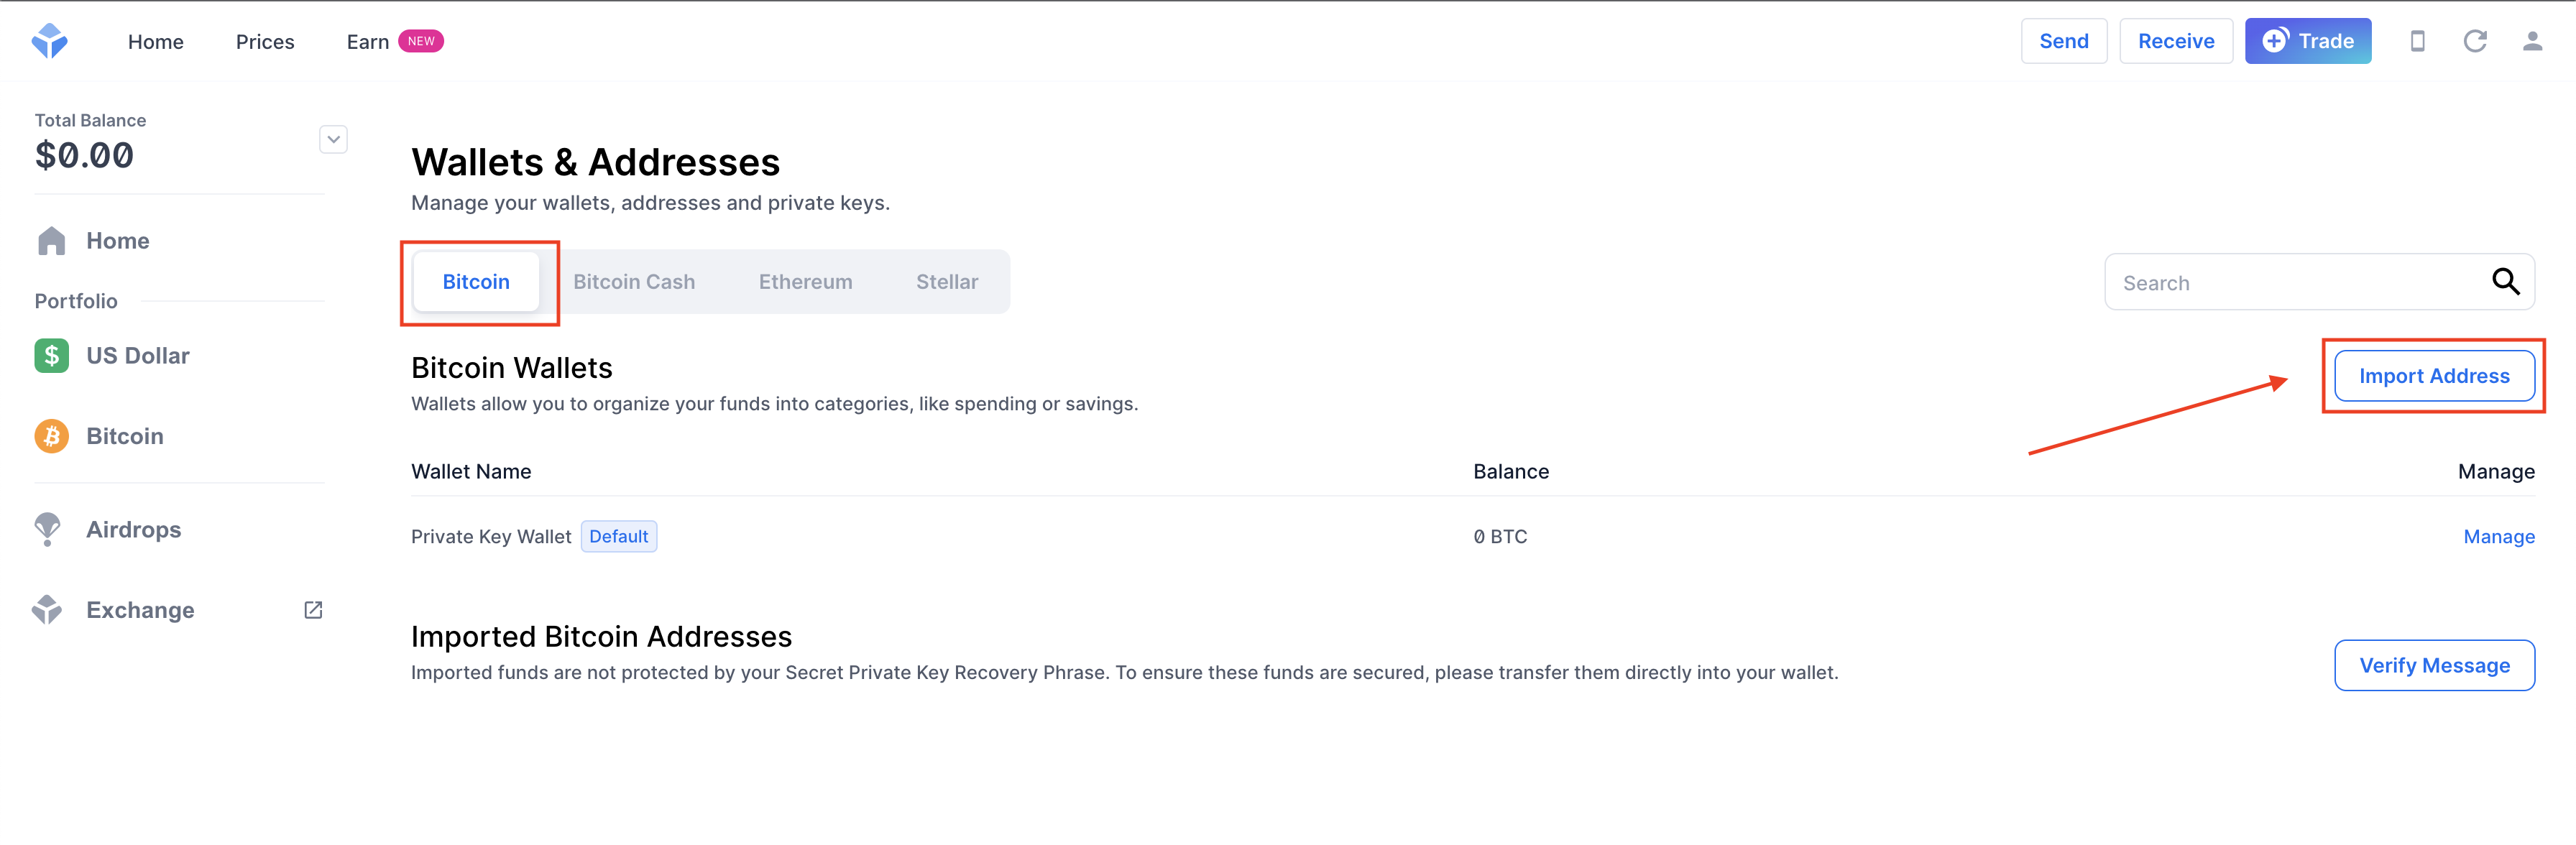The height and width of the screenshot is (845, 2576).
Task: Click the Home navigation item
Action: coord(156,41)
